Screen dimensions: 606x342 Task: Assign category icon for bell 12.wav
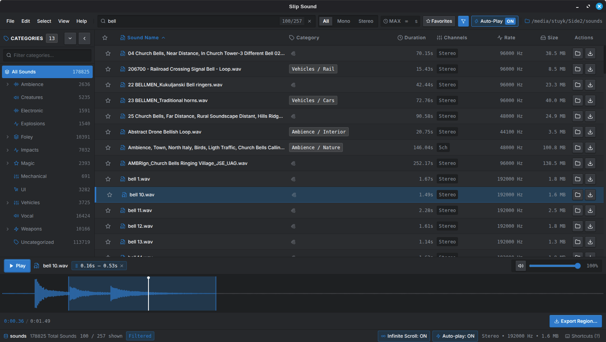pos(293,226)
